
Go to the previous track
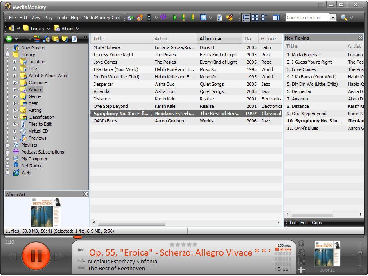11,256
